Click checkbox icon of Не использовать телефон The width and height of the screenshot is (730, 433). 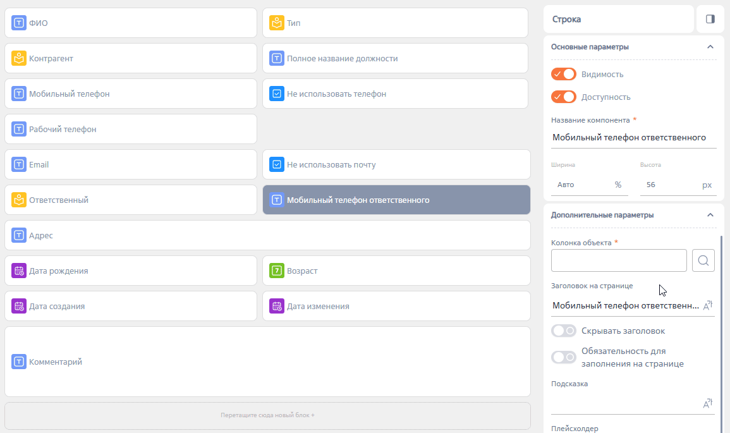coord(277,94)
